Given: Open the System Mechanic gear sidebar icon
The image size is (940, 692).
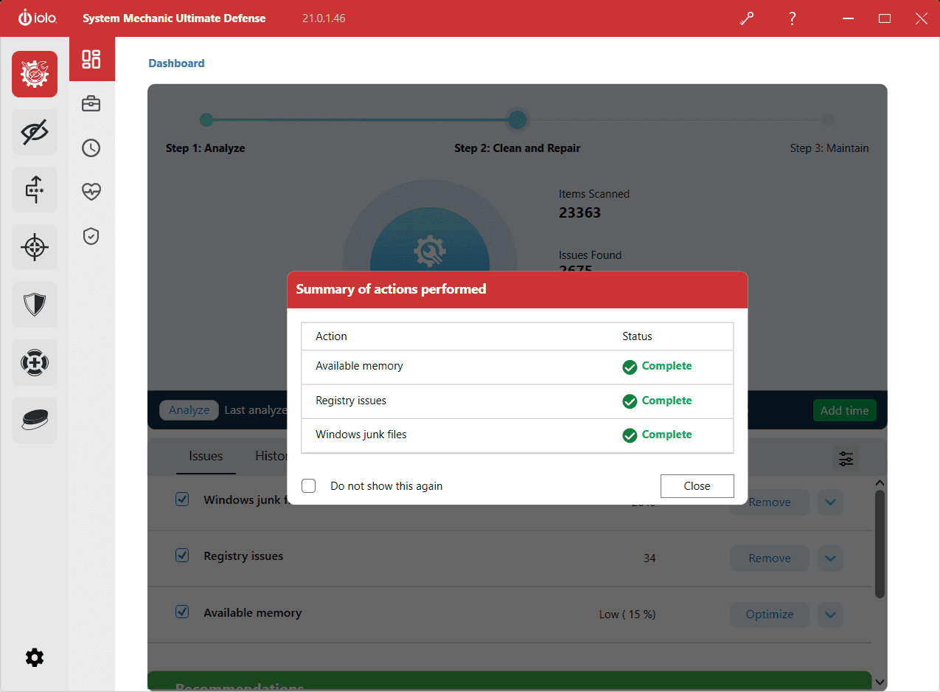Looking at the screenshot, I should pyautogui.click(x=35, y=75).
